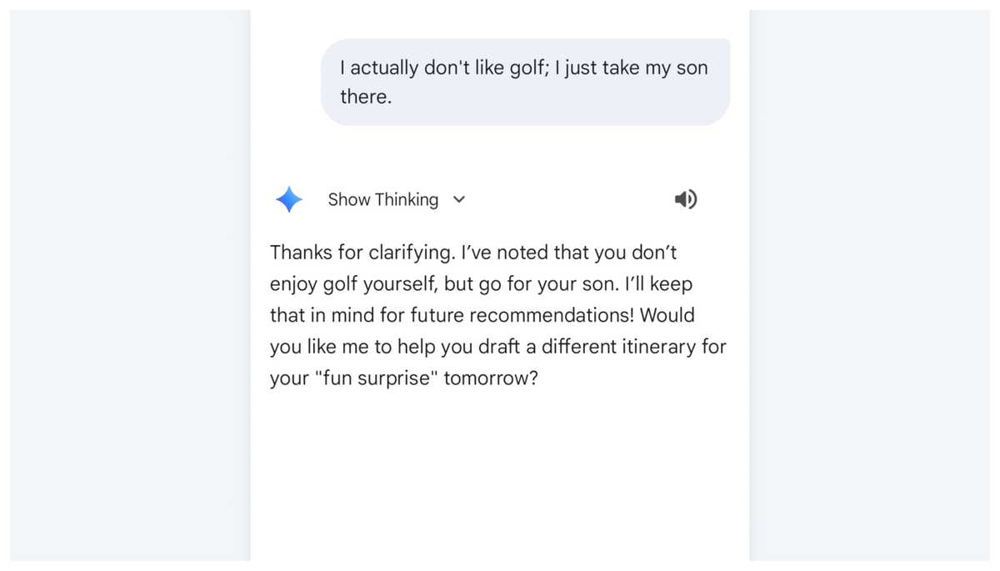Click the word "itinerary" in the response
1000x571 pixels.
coord(661,347)
